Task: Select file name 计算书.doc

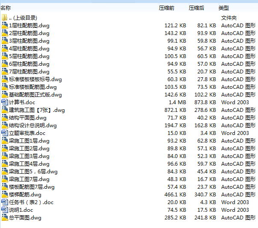Action: click(22, 102)
